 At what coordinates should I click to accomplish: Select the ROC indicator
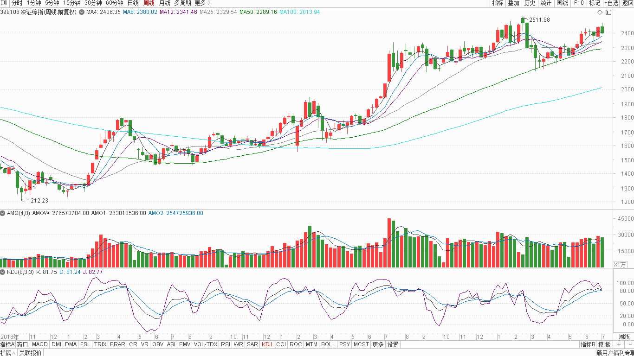tap(296, 344)
